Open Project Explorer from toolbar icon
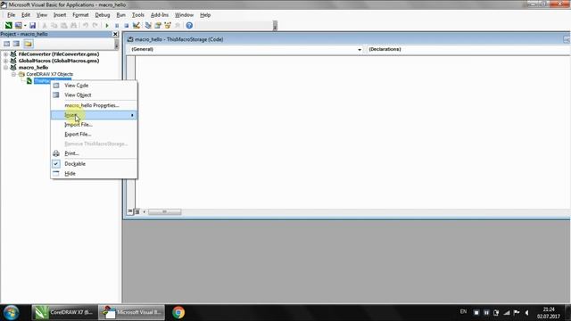 148,26
